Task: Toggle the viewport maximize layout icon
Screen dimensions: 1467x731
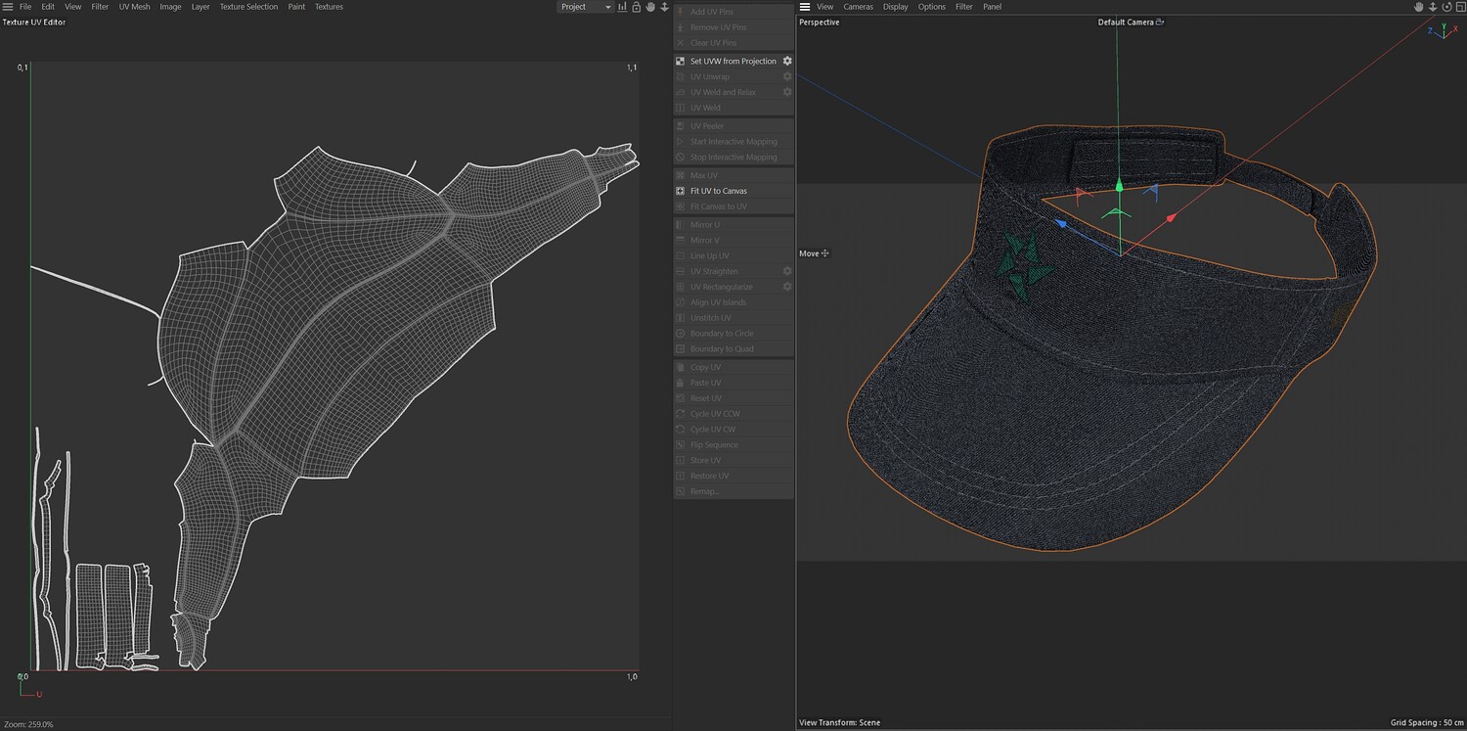Action: click(x=1460, y=7)
